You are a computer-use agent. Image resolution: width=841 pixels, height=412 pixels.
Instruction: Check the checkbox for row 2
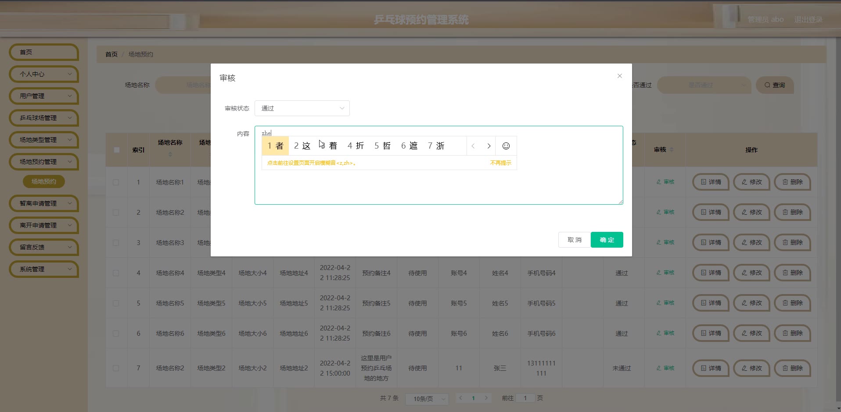(x=116, y=213)
